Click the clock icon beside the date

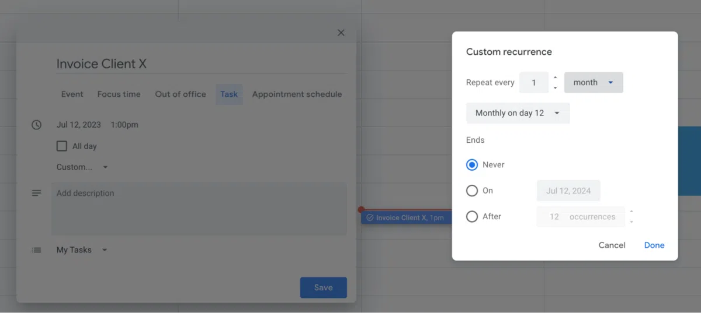coord(36,125)
